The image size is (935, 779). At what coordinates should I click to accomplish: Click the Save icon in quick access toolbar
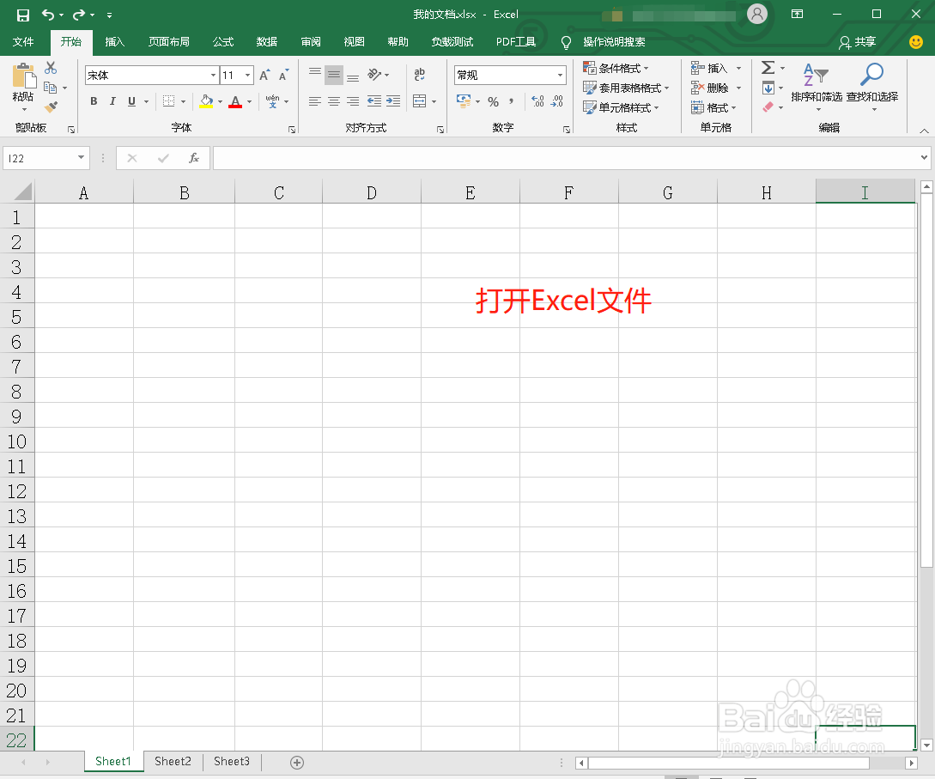(x=22, y=15)
